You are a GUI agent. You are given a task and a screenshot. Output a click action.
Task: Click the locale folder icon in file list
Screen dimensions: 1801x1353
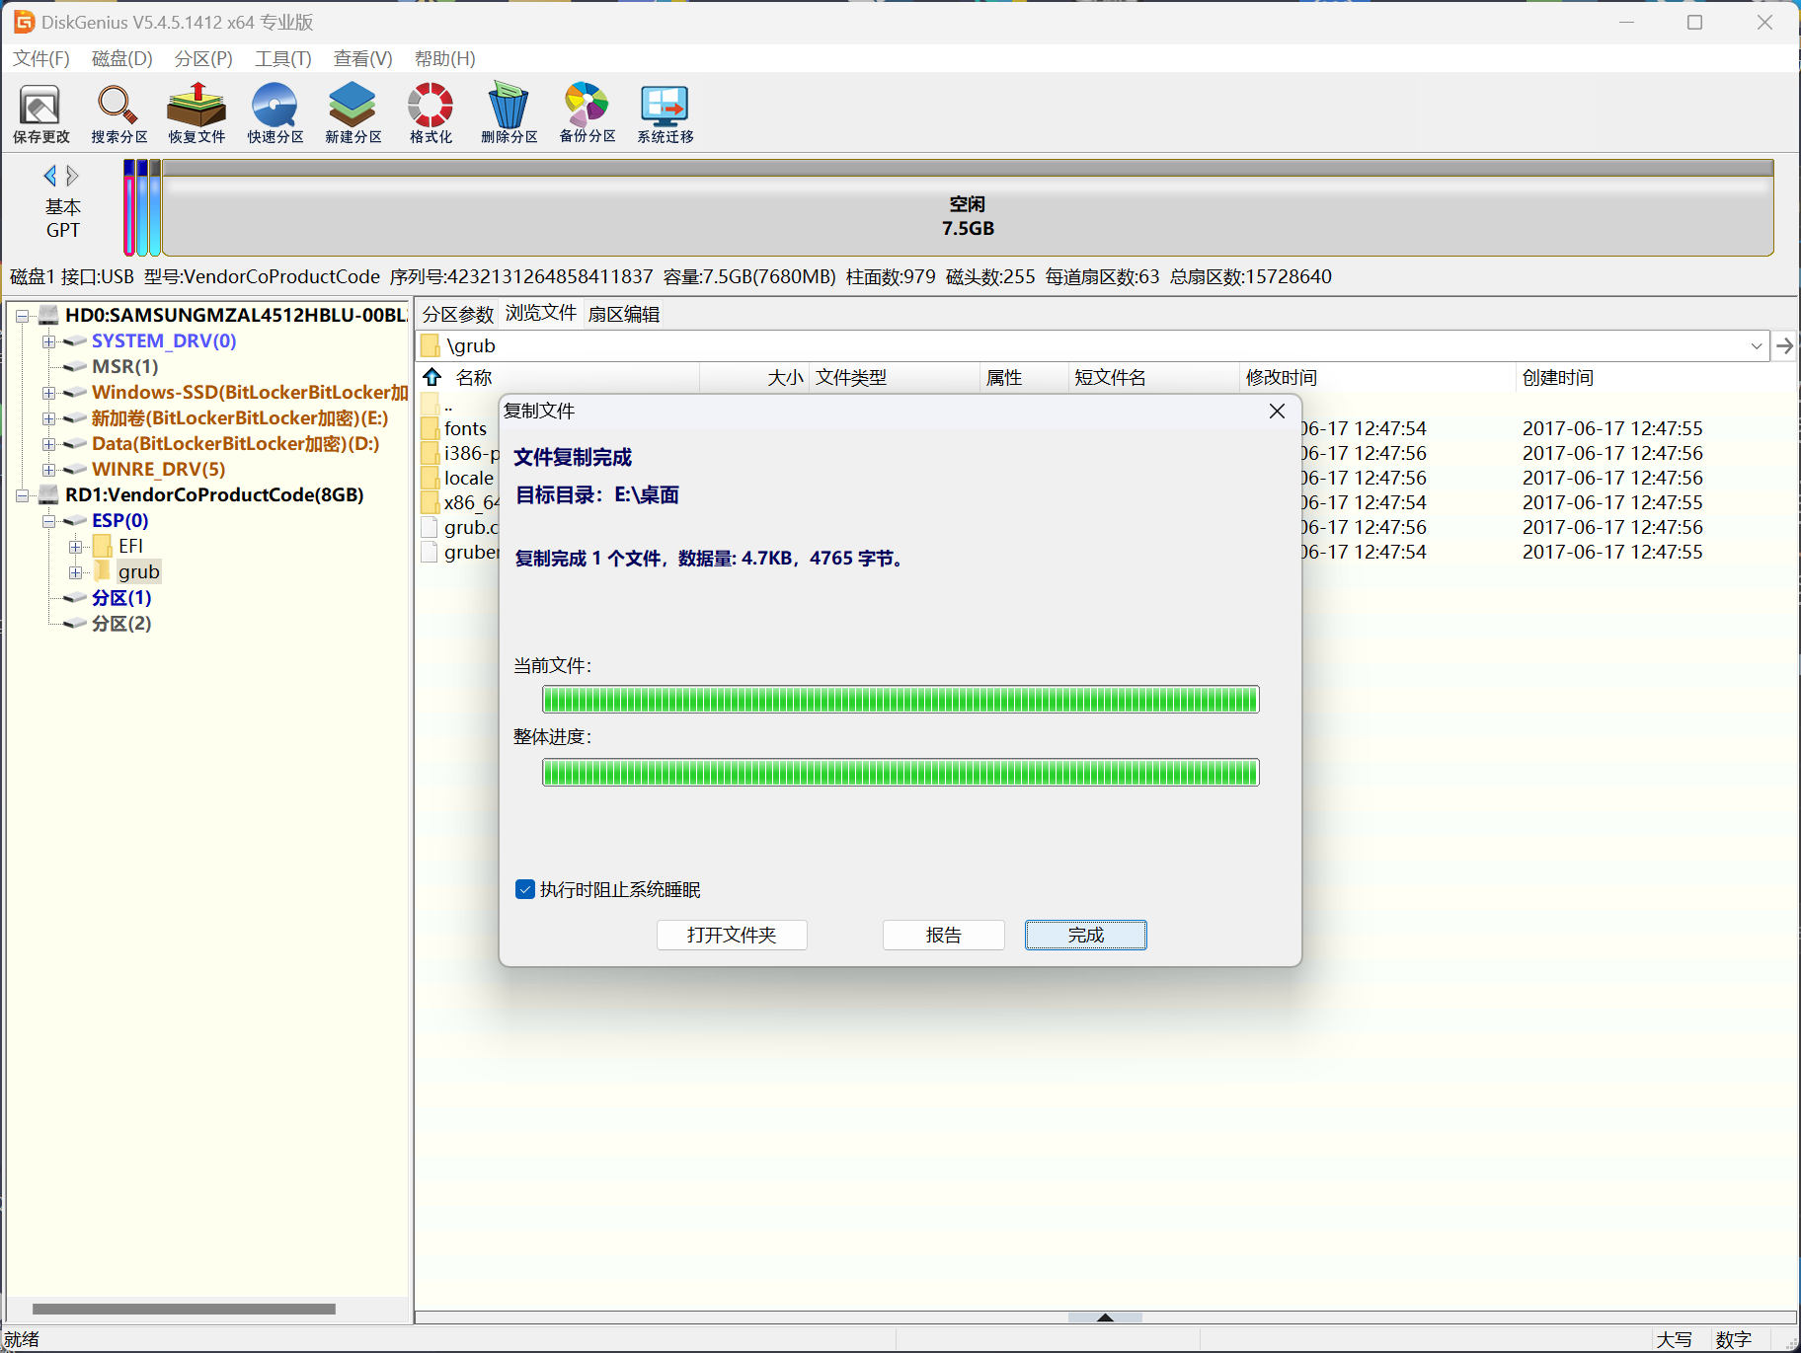coord(430,478)
